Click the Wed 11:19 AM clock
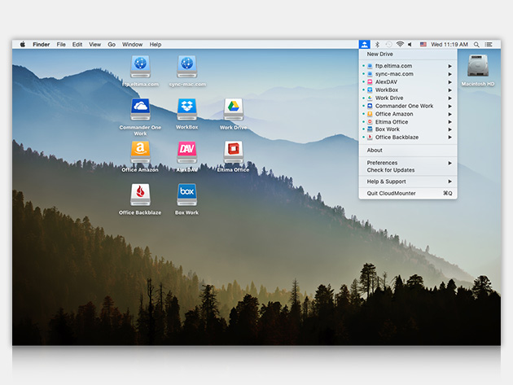513x385 pixels. point(449,45)
